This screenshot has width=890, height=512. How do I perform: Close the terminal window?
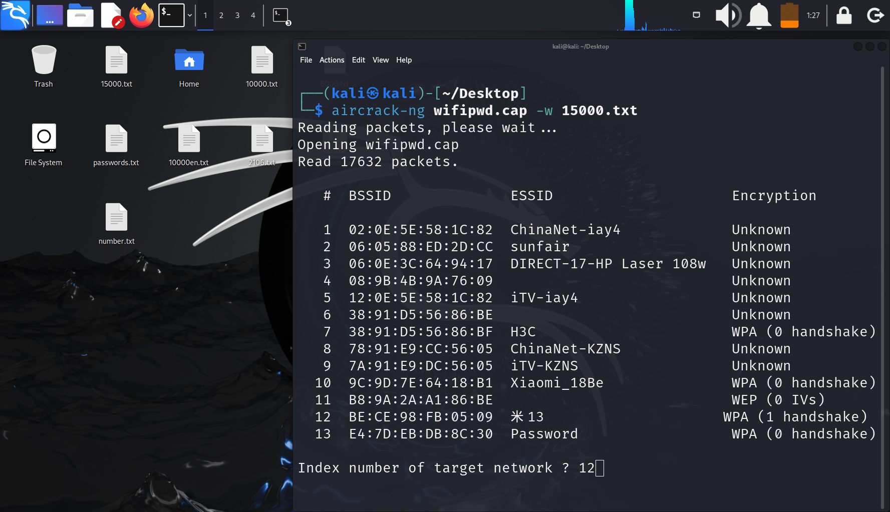point(882,47)
